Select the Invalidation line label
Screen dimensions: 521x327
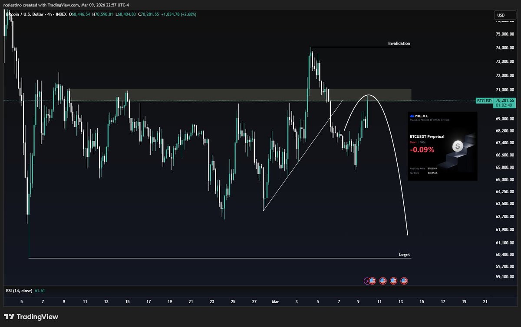(x=399, y=43)
